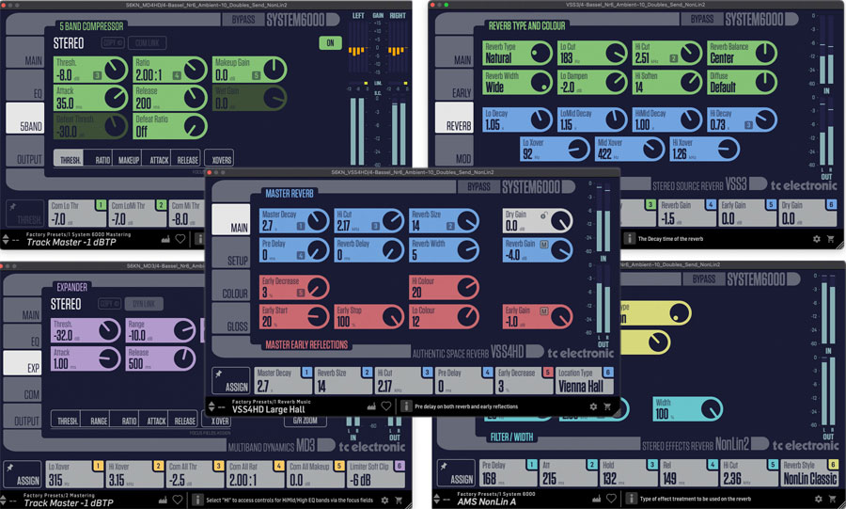Click the Width 100 knob in NonLin2
Image resolution: width=846 pixels, height=509 pixels.
pyautogui.click(x=712, y=409)
